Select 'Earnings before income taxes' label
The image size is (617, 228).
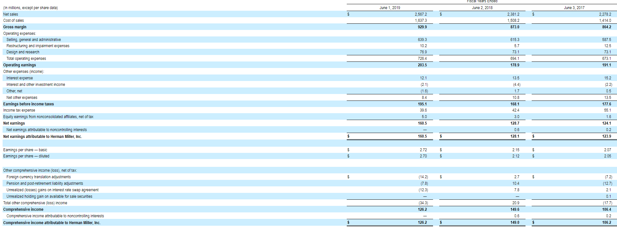tap(29, 104)
